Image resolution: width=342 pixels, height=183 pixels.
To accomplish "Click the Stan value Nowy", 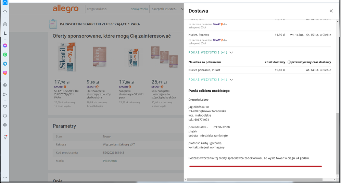I will 107,136.
